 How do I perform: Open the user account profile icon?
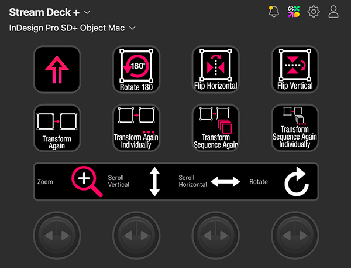(x=333, y=12)
